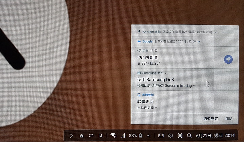Expand the quick settings up-arrow
Screen dimensions: 244x142
click(x=148, y=136)
